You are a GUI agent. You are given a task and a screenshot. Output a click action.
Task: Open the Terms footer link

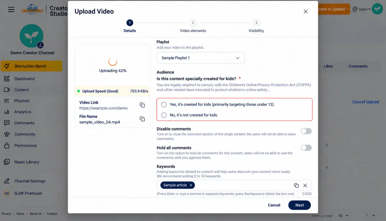(x=20, y=214)
